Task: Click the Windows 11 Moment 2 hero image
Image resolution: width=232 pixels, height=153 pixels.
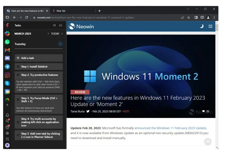Action: pyautogui.click(x=141, y=76)
